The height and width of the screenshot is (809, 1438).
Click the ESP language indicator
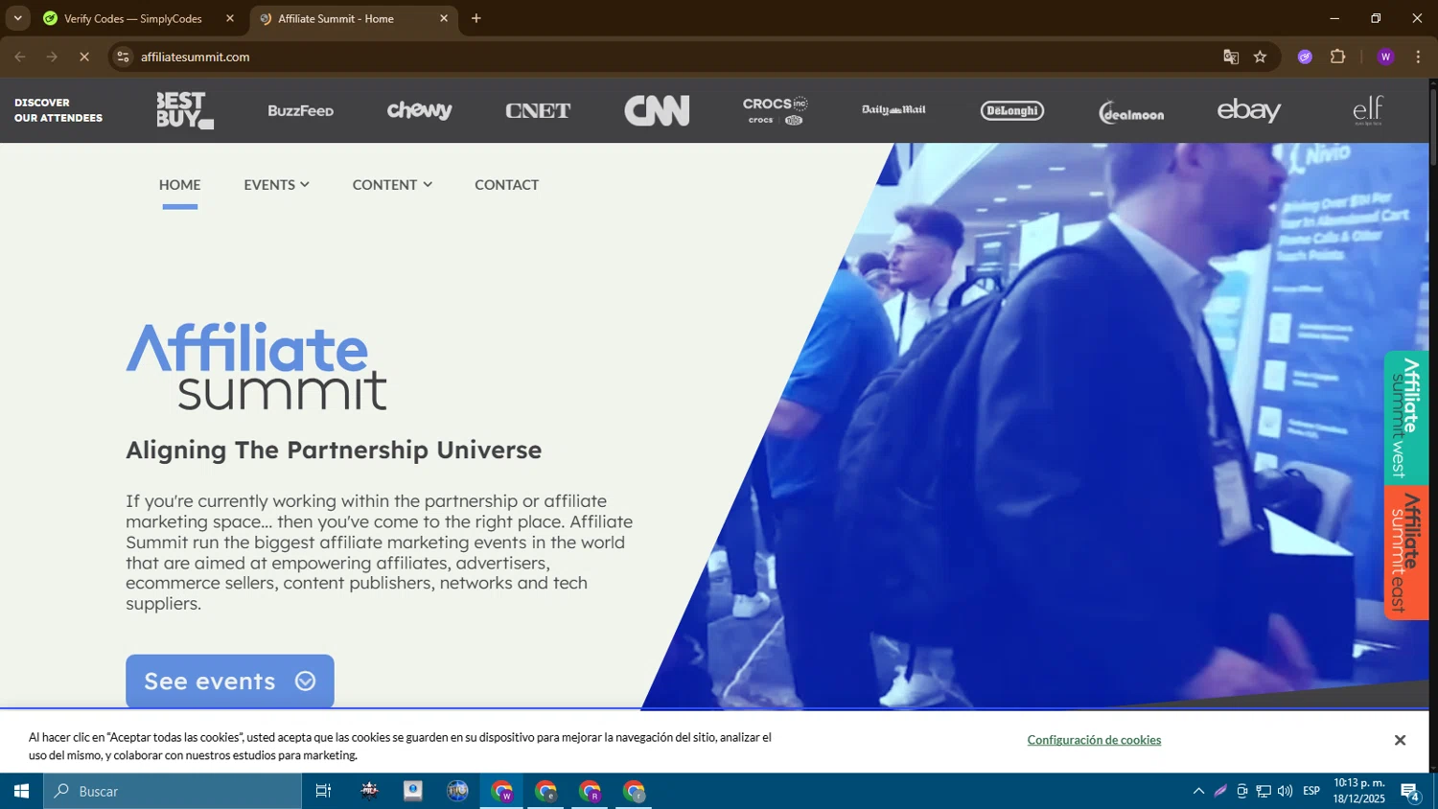point(1311,791)
